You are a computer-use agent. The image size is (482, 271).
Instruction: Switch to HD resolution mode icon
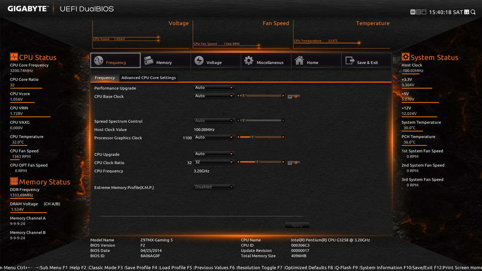click(413, 12)
